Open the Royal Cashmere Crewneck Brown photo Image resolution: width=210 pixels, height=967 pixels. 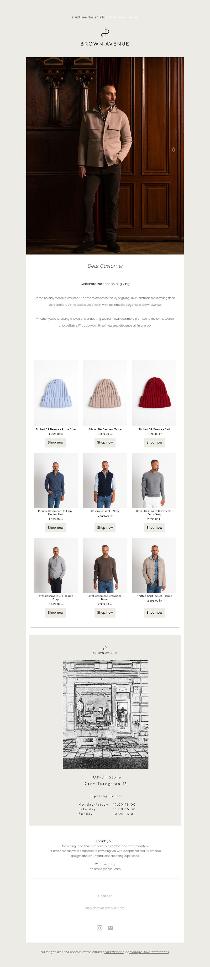coord(105,565)
